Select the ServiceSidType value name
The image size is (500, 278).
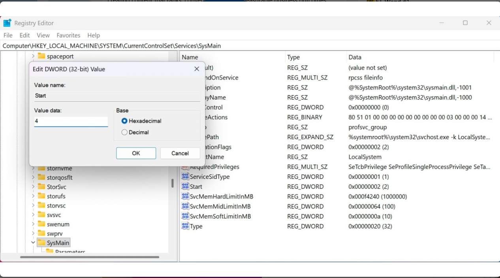pyautogui.click(x=210, y=177)
